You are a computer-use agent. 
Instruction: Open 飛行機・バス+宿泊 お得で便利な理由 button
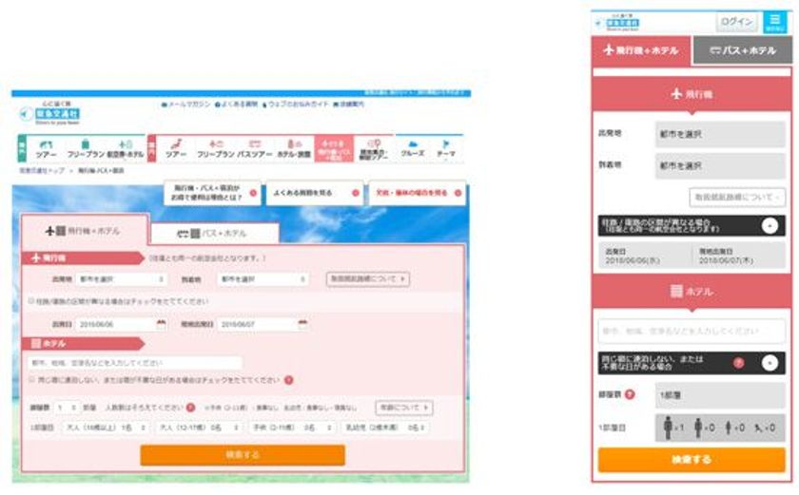pos(212,193)
